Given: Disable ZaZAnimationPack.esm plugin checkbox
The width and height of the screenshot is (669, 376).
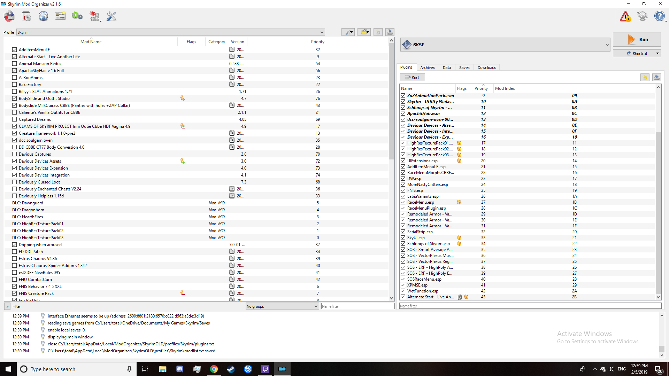Looking at the screenshot, I should pos(403,96).
